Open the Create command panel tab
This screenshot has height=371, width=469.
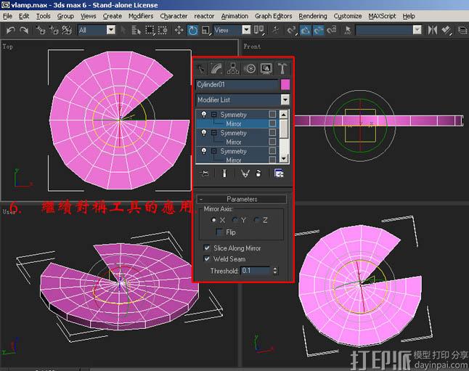tap(201, 68)
